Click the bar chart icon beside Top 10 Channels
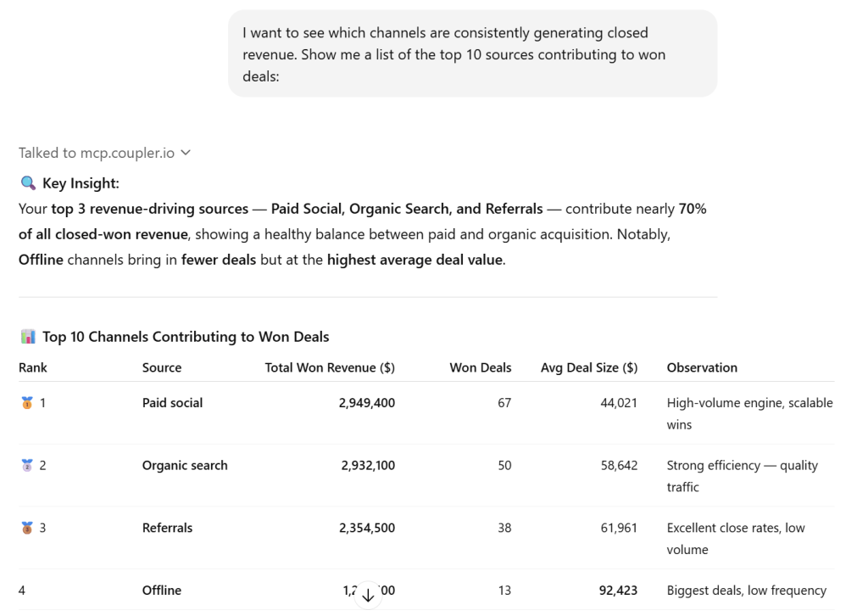 click(x=28, y=337)
